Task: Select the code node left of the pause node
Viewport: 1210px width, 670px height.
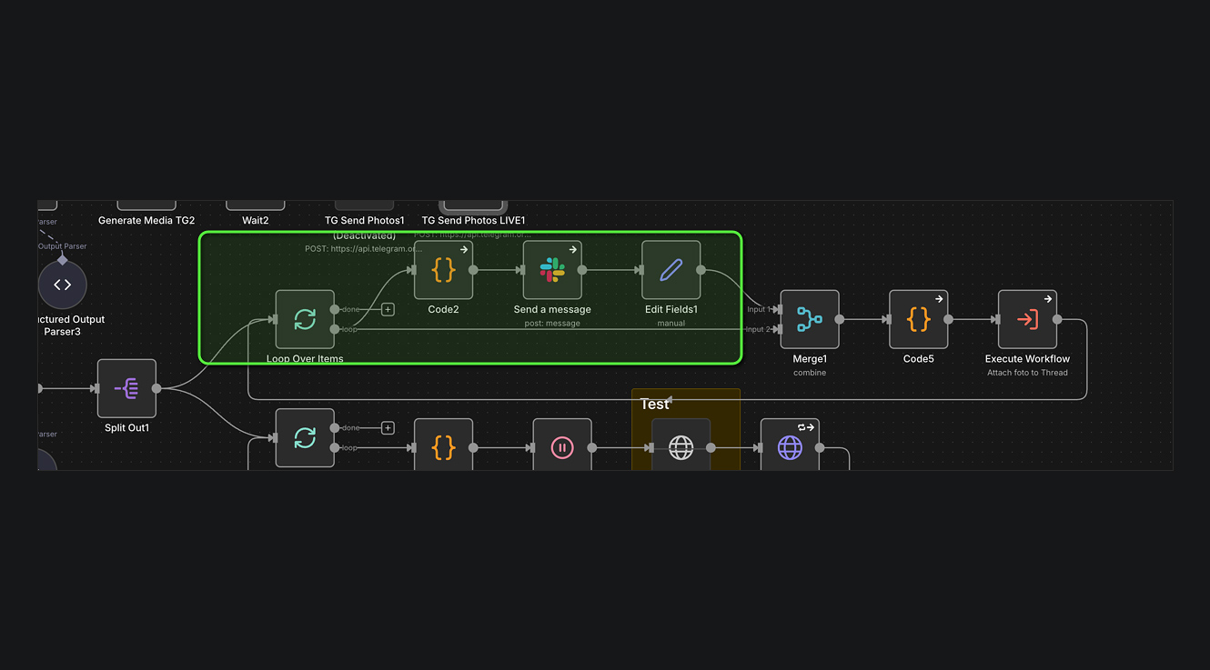Action: point(443,447)
